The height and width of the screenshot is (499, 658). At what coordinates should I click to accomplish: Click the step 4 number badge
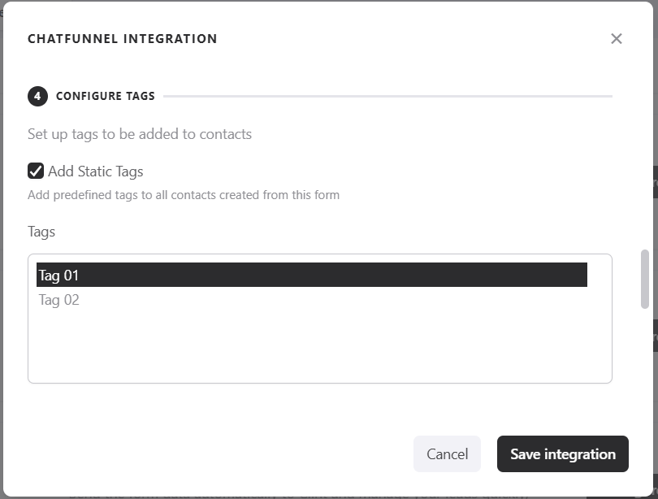(37, 96)
